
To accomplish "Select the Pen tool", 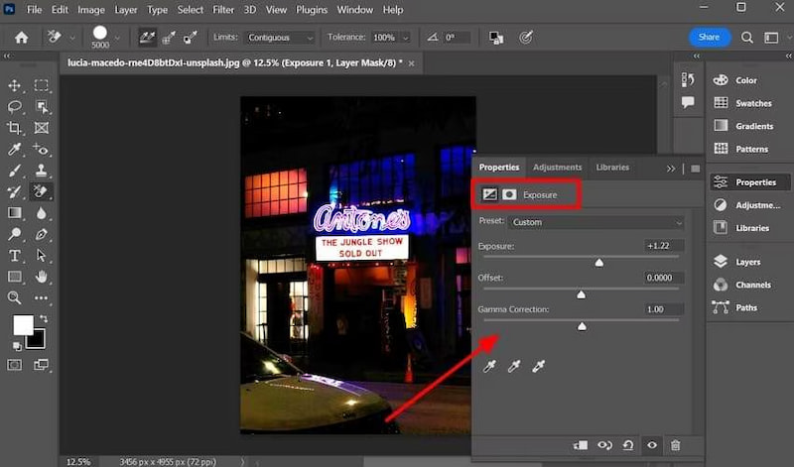I will [x=41, y=234].
